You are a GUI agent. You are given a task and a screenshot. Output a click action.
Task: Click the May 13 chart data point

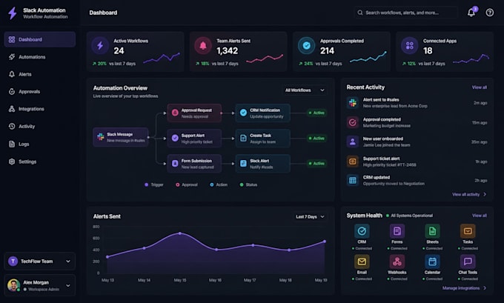(107, 257)
